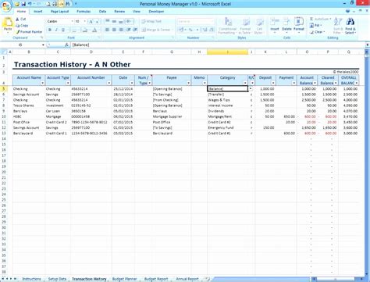370x282 pixels.
Task: Toggle Align Text Left
Action: coord(107,30)
